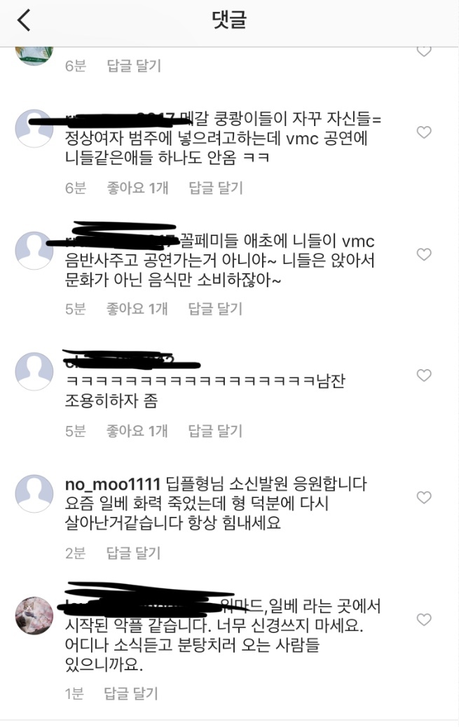459x727 pixels.
Task: Open the no_moo1111 username link
Action: pyautogui.click(x=112, y=485)
